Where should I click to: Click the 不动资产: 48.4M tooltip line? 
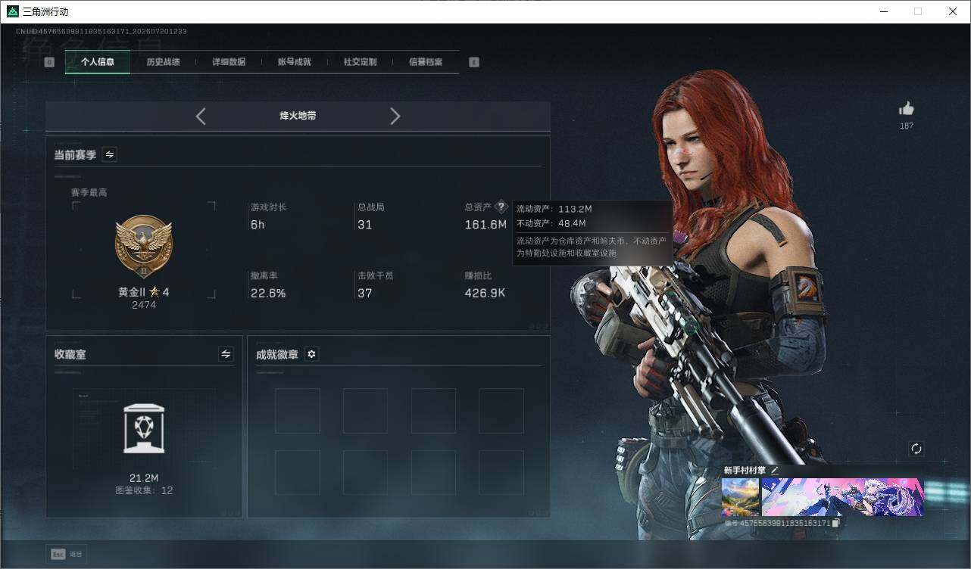pyautogui.click(x=551, y=223)
